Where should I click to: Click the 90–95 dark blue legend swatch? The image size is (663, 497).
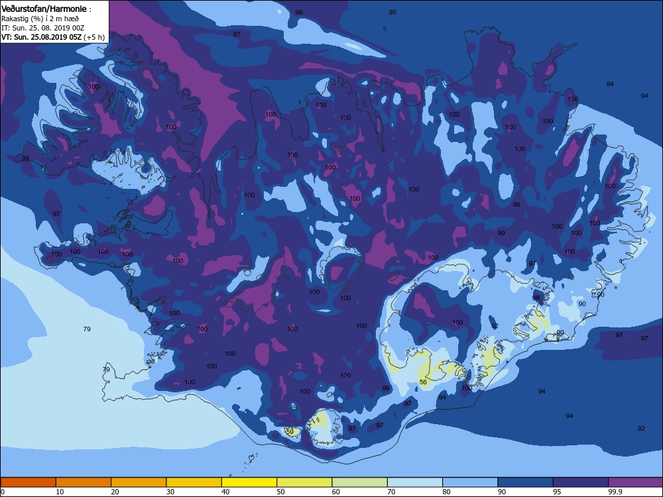526,482
